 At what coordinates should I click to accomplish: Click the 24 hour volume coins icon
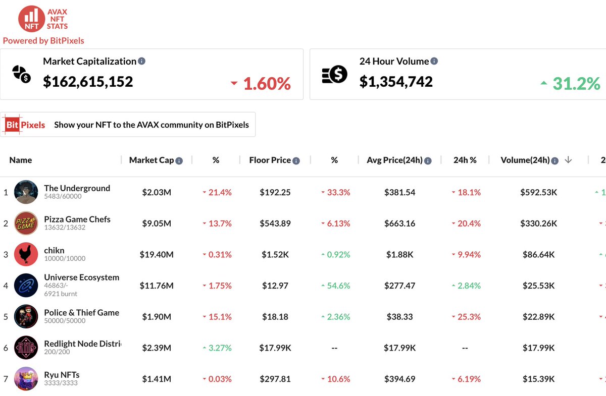point(335,74)
